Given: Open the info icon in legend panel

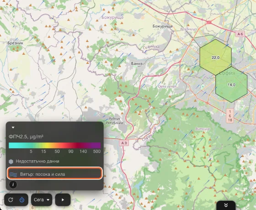Looking at the screenshot, I should 13,184.
